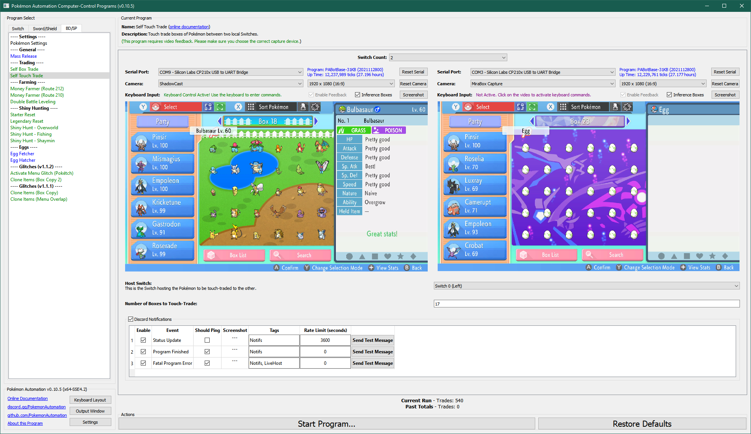The image size is (751, 434).
Task: Click the Box List cube icon, left view
Action: point(211,255)
